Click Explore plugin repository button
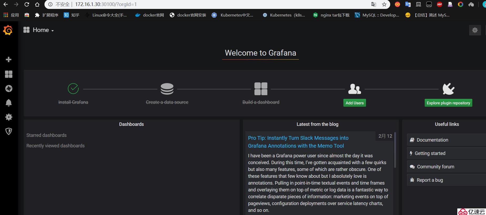Screen dimensions: 486x215 pyautogui.click(x=448, y=103)
